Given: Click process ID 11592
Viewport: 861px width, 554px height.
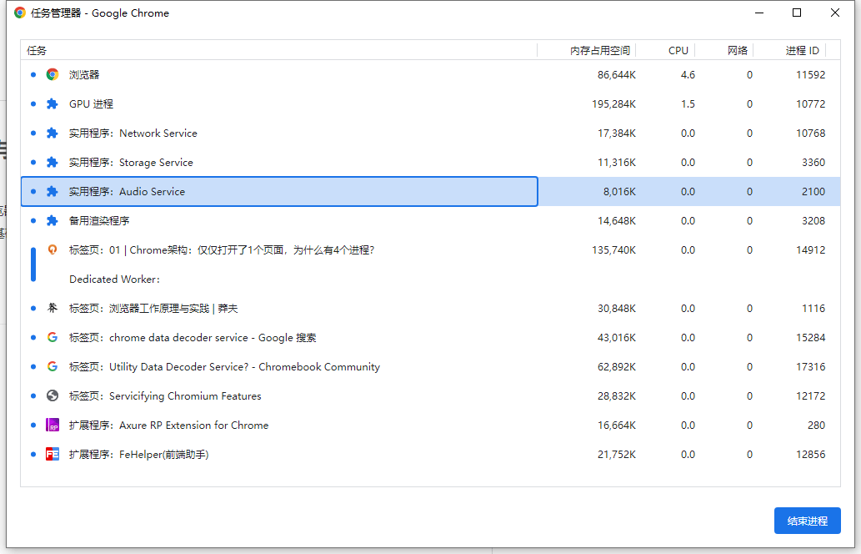Looking at the screenshot, I should [x=810, y=75].
